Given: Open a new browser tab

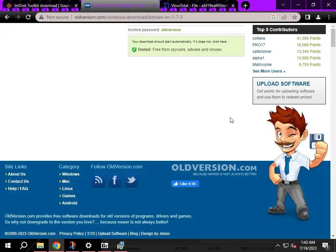Looking at the screenshot, I should click(x=245, y=6).
